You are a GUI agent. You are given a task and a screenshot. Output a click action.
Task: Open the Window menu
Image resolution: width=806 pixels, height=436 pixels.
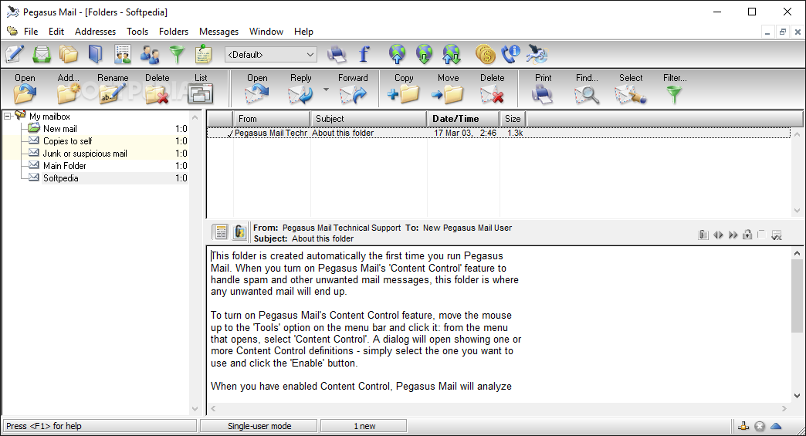point(266,32)
